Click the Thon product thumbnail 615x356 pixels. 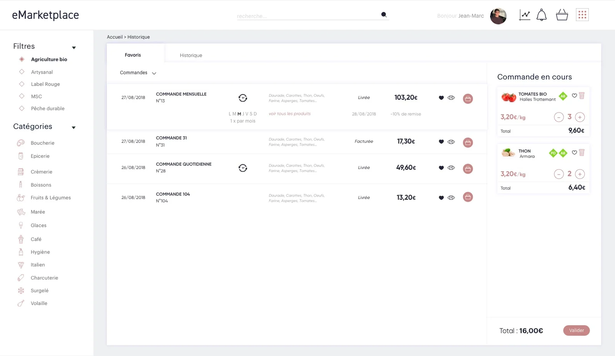[x=508, y=153]
